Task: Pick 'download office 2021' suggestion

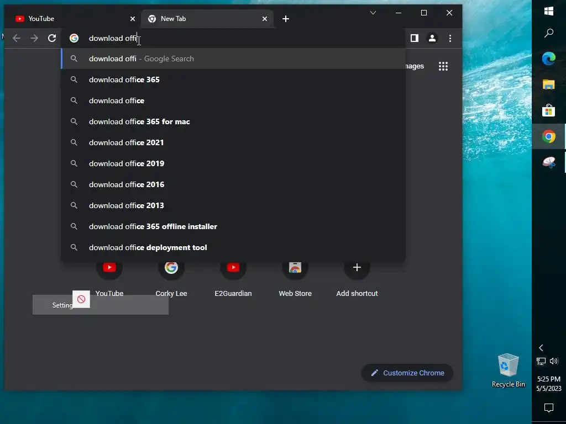Action: [x=233, y=142]
